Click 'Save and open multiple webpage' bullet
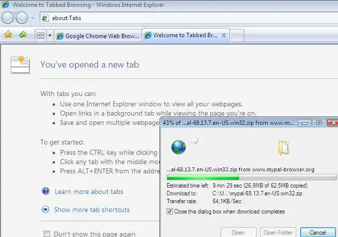Screen dimensions: 338x237 click(x=110, y=122)
